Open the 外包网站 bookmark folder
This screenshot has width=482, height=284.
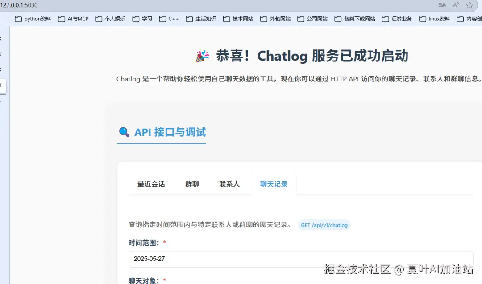(x=275, y=19)
